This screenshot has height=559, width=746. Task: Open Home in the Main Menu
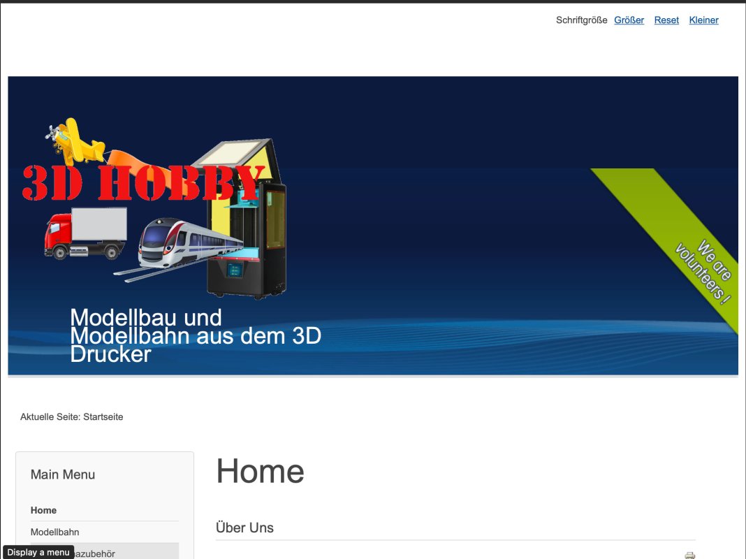pyautogui.click(x=43, y=510)
